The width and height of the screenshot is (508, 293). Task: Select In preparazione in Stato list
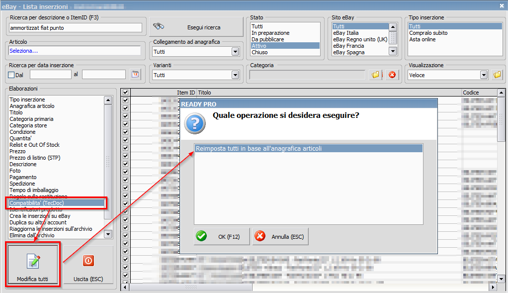tap(285, 33)
